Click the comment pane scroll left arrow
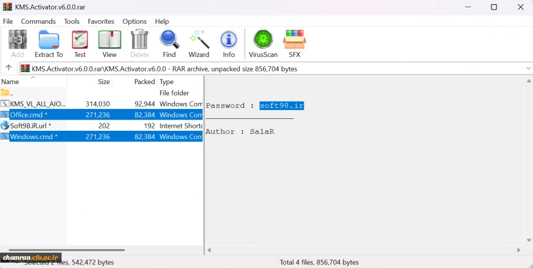533x268 pixels. click(x=209, y=250)
